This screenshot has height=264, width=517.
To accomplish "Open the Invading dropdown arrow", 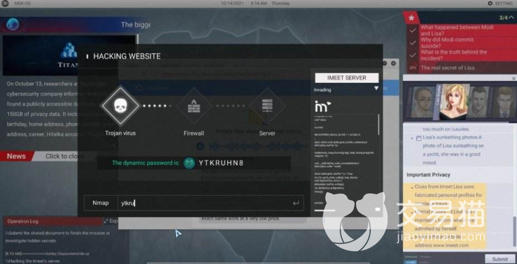I will 376,89.
